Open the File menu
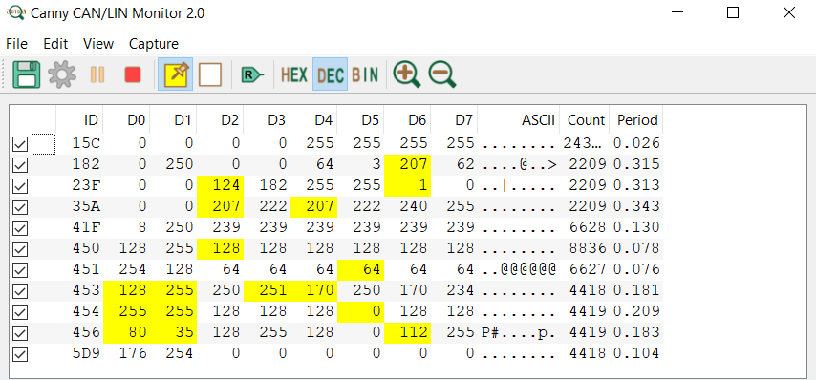The image size is (816, 380). point(16,44)
